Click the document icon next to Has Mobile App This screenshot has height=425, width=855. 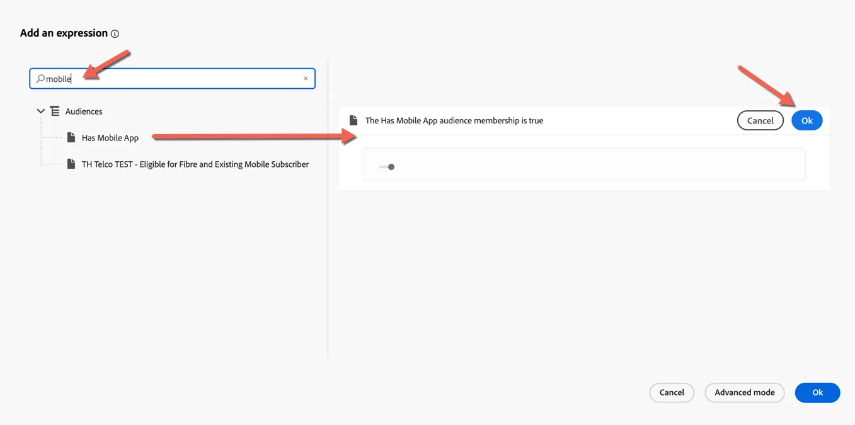coord(71,137)
